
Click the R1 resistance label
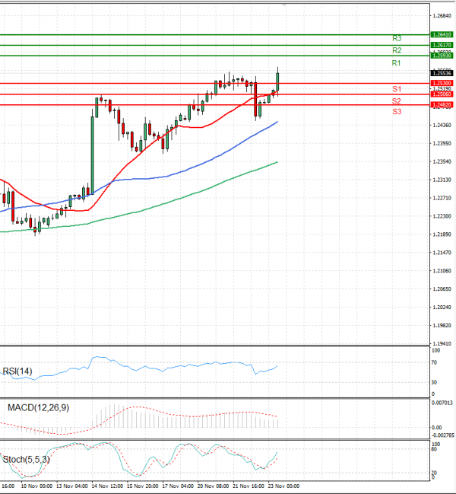[396, 63]
